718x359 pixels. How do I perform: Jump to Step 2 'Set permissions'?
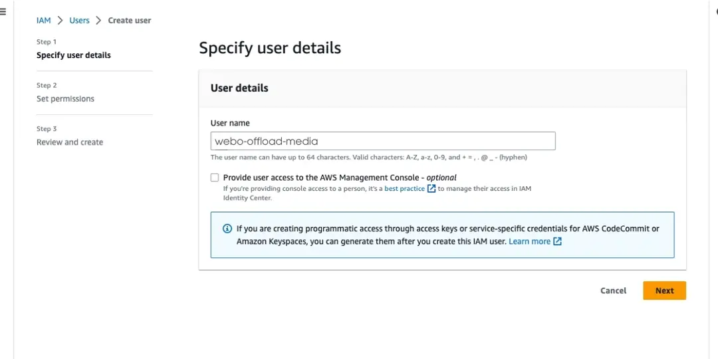click(65, 99)
